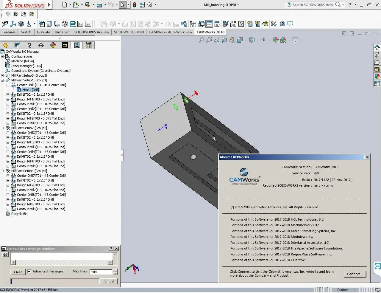Viewport: 381px width, 293px height.
Task: Open the CAMWorks operation tree tab
Action: tap(77, 45)
